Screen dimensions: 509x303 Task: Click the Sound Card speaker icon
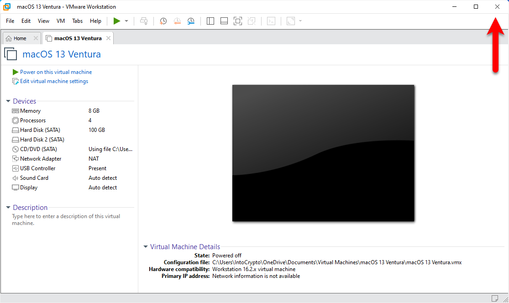click(x=15, y=178)
